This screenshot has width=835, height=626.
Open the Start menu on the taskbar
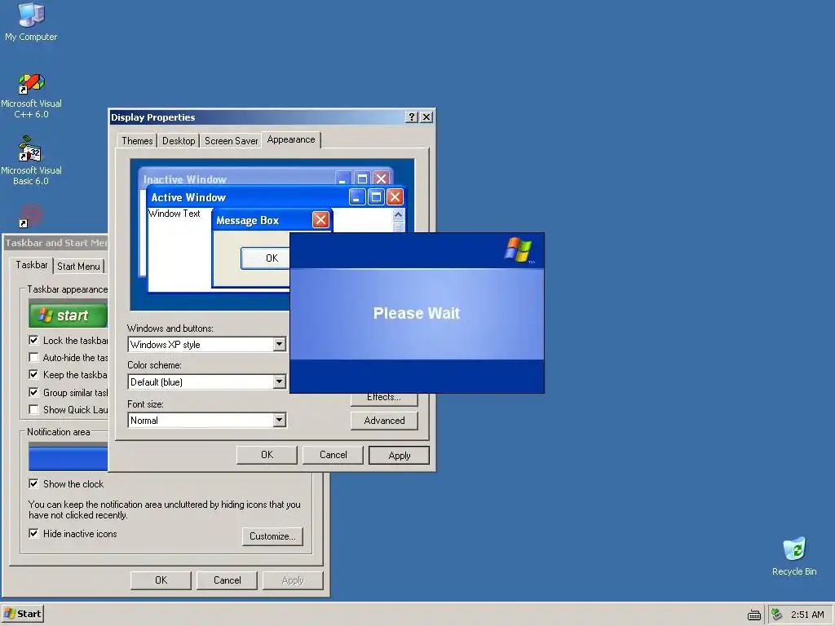[x=22, y=614]
